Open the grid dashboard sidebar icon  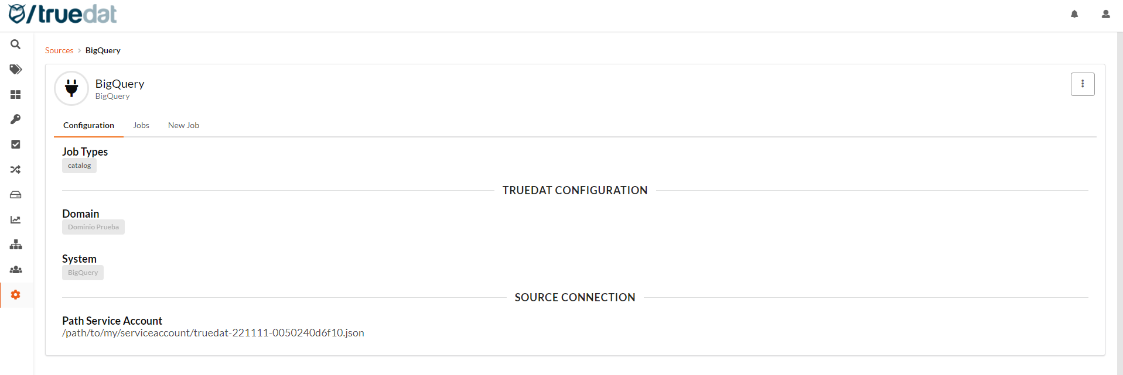point(16,95)
